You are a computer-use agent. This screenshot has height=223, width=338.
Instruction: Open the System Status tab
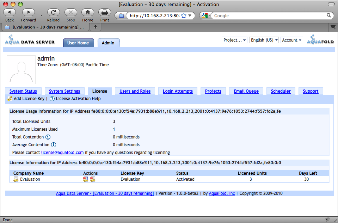pyautogui.click(x=23, y=91)
